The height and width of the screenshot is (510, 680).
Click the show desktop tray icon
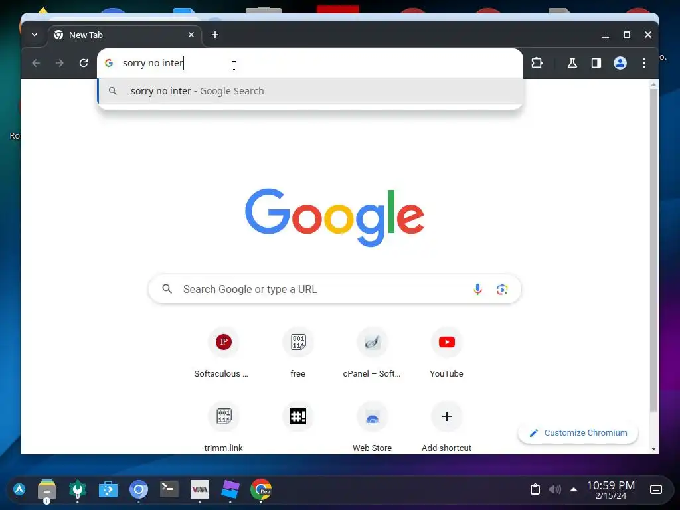[x=656, y=489]
